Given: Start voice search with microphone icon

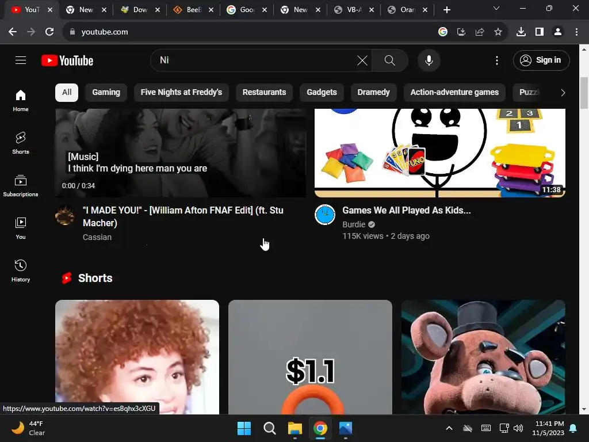Looking at the screenshot, I should (x=429, y=60).
